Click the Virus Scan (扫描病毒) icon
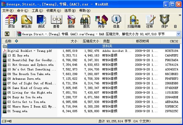Viewport: 183px width, 125px height. (x=134, y=21)
